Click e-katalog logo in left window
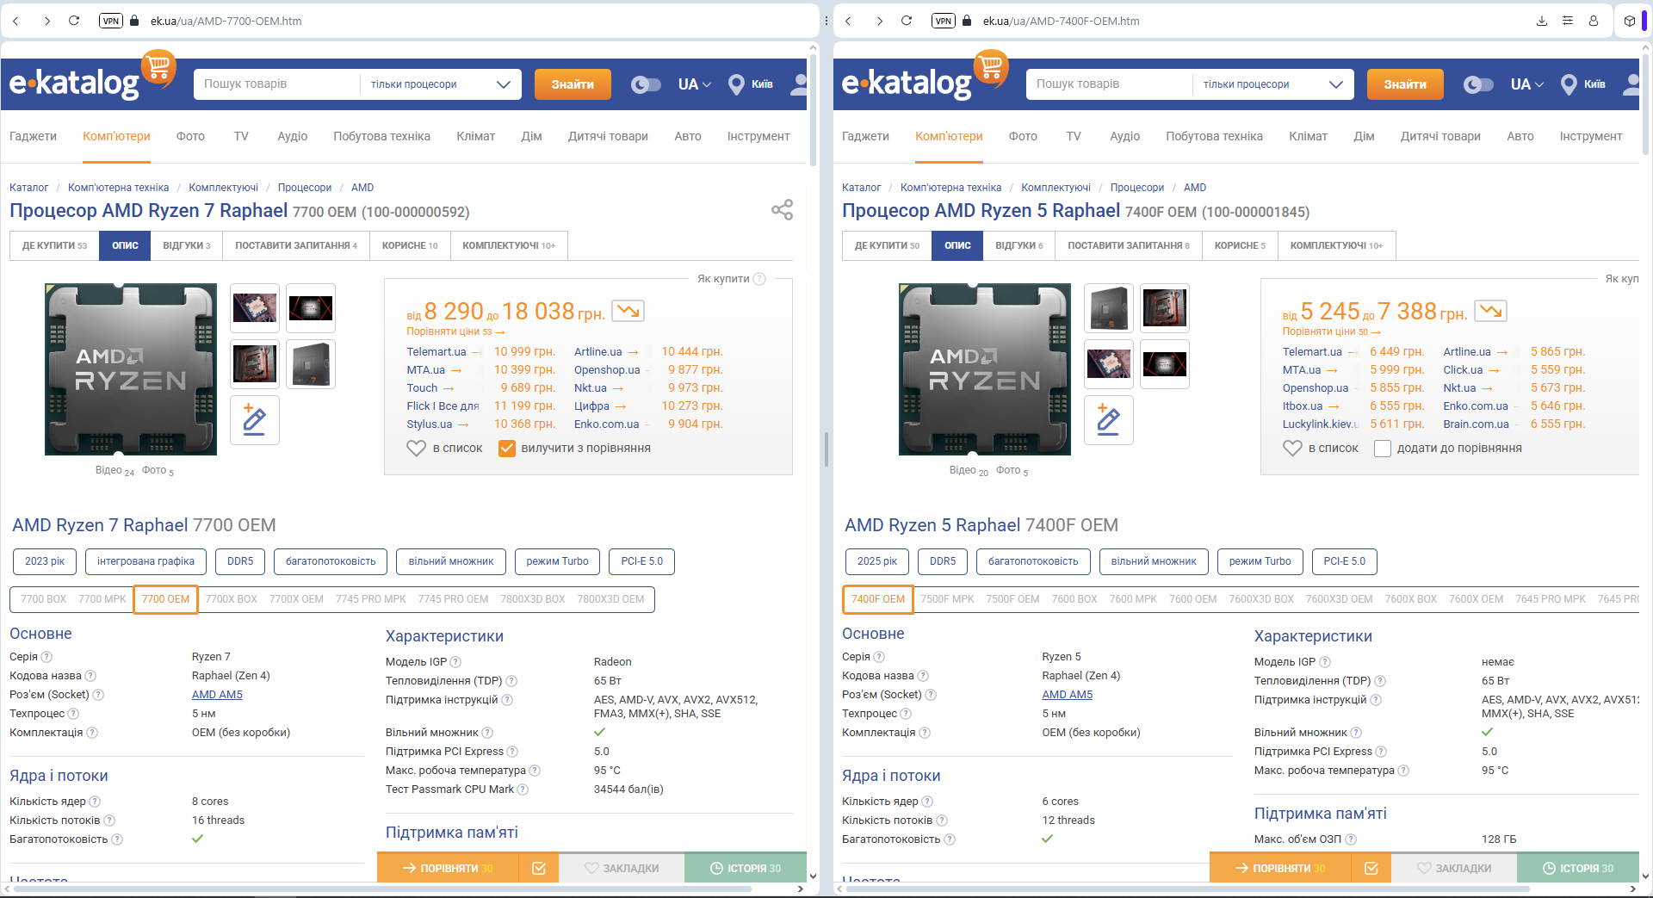The height and width of the screenshot is (898, 1653). coord(92,77)
